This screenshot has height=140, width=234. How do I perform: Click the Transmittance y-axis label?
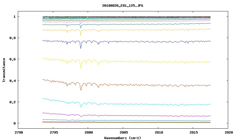[4, 70]
